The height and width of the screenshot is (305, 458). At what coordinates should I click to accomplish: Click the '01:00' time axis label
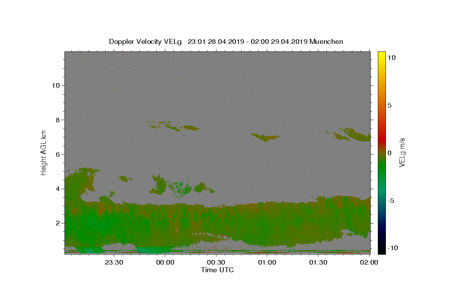pyautogui.click(x=268, y=262)
